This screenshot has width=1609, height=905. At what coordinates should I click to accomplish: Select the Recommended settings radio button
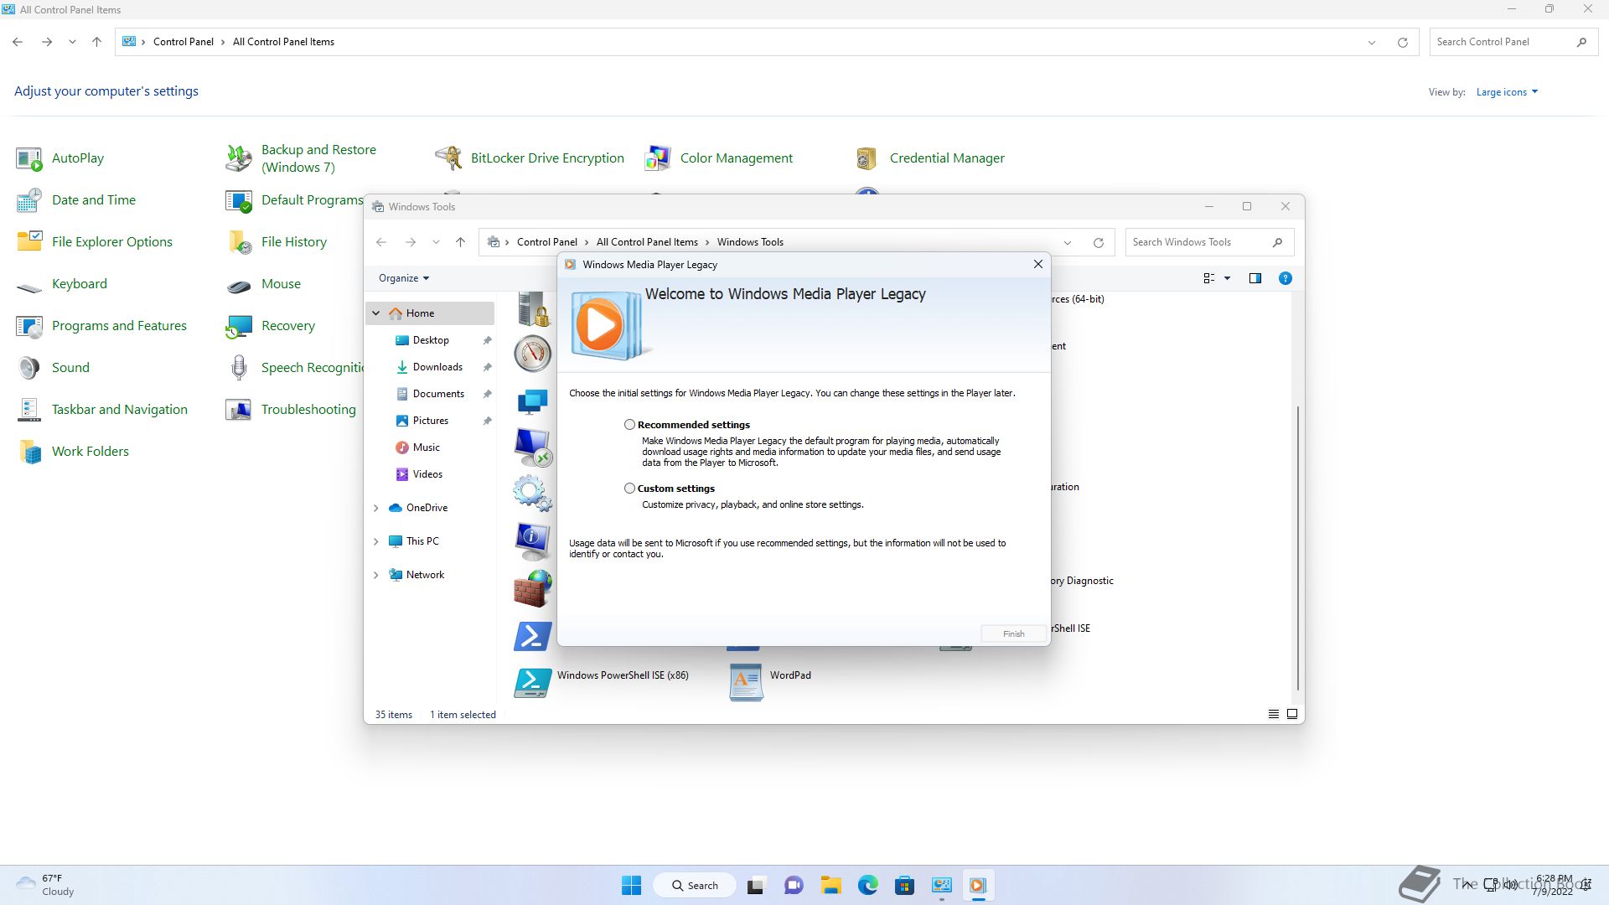(629, 425)
